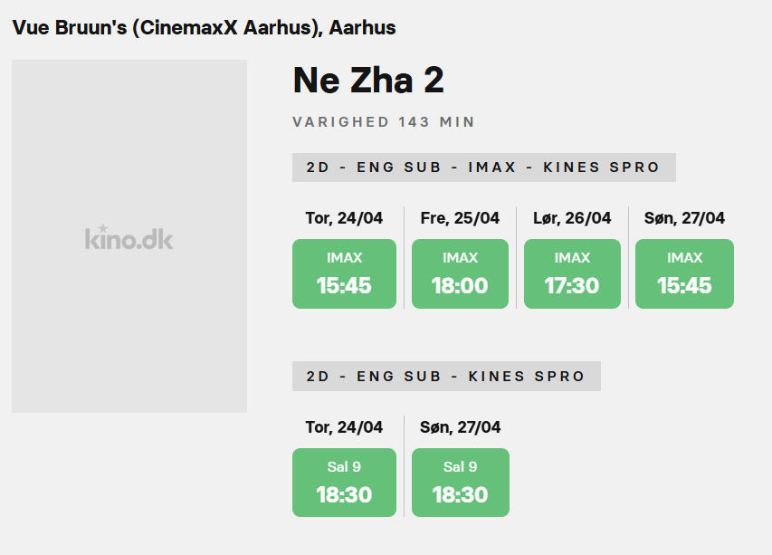Image resolution: width=772 pixels, height=555 pixels.
Task: Select the Lør, 26/04 date label
Action: pyautogui.click(x=572, y=218)
